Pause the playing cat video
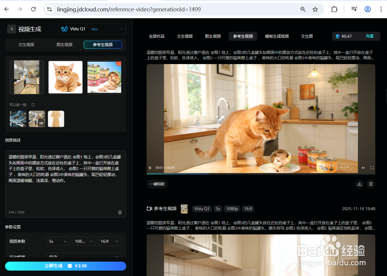The image size is (387, 276). coord(150,168)
